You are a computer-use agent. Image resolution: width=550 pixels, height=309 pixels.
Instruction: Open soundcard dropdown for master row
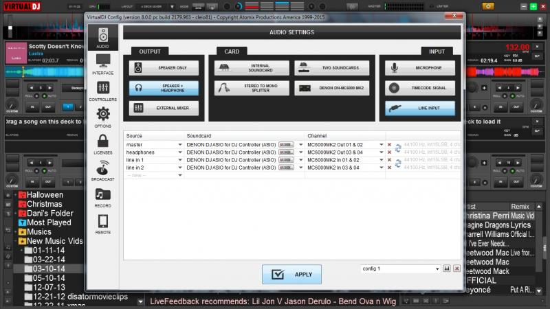(x=300, y=145)
